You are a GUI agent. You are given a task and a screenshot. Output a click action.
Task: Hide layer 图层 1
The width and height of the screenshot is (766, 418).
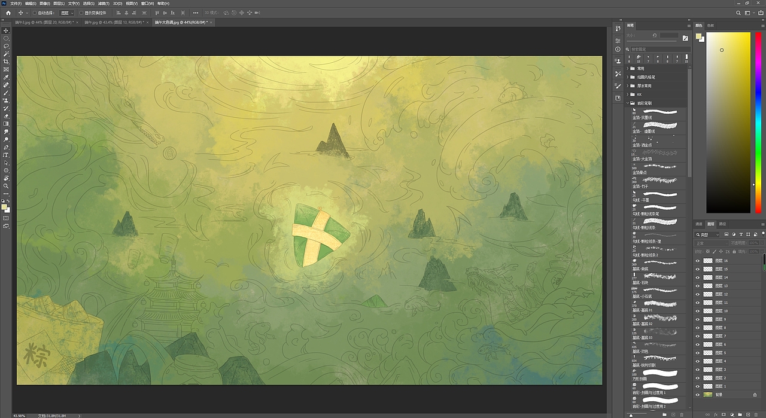[x=698, y=386]
